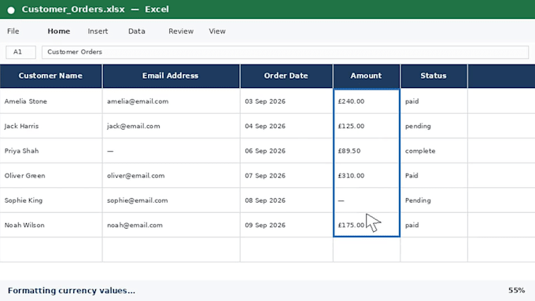Image resolution: width=535 pixels, height=301 pixels.
Task: Click the cell Amelia Stone
Action: click(51, 101)
